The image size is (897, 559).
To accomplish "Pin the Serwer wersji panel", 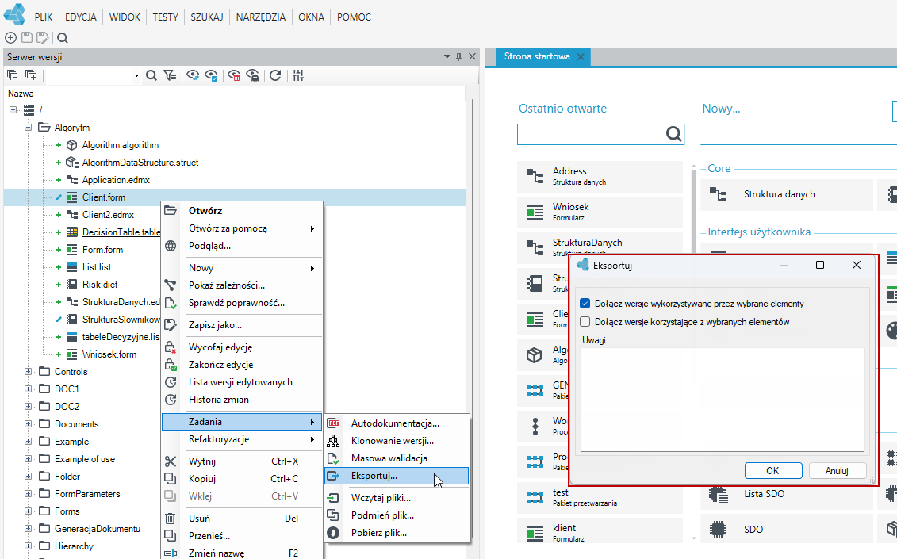I will coord(458,56).
